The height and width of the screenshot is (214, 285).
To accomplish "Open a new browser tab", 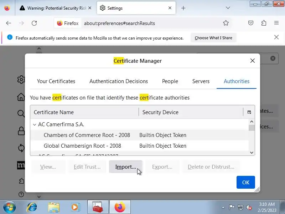I will pos(183,8).
